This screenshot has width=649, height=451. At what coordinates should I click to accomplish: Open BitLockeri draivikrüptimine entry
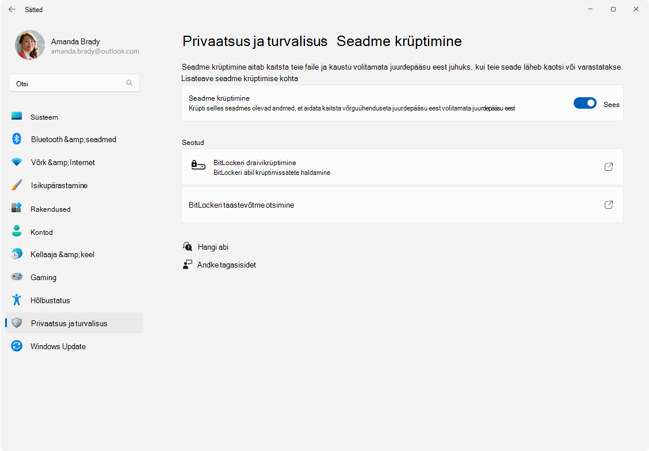coord(402,167)
